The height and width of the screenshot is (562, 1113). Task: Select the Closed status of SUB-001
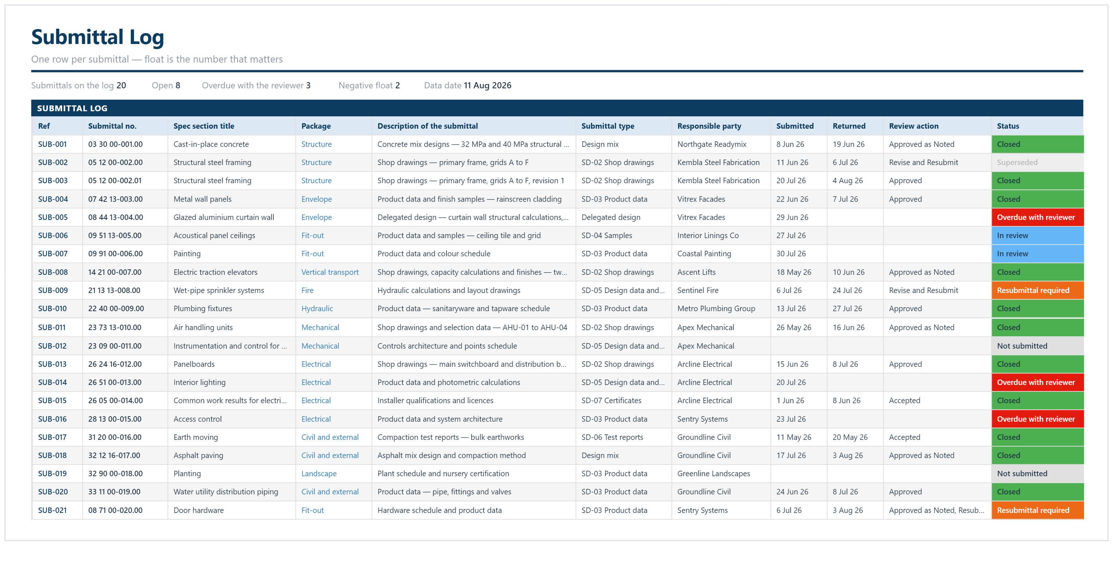point(1037,144)
